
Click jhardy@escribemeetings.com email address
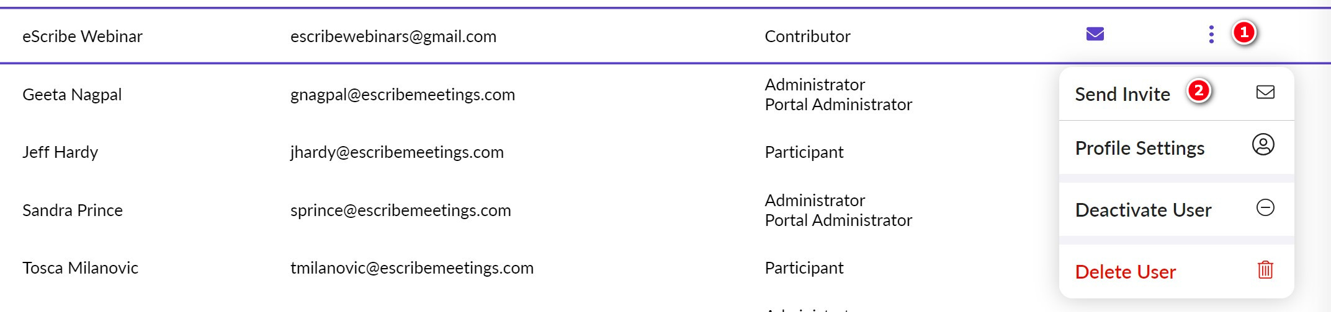tap(397, 152)
